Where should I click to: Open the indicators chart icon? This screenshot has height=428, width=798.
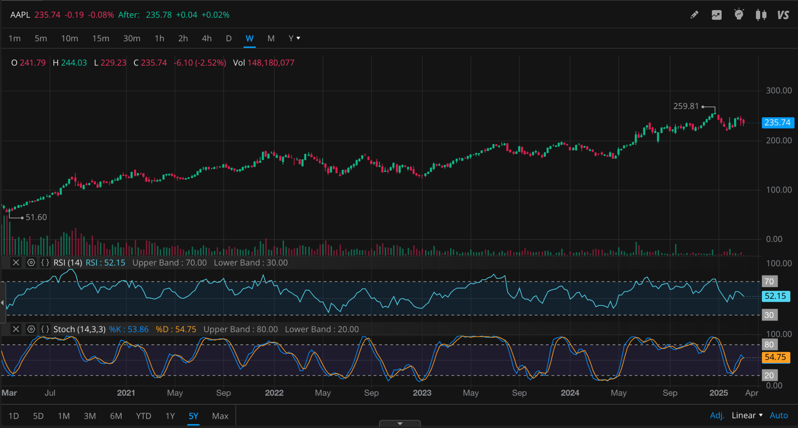(717, 15)
